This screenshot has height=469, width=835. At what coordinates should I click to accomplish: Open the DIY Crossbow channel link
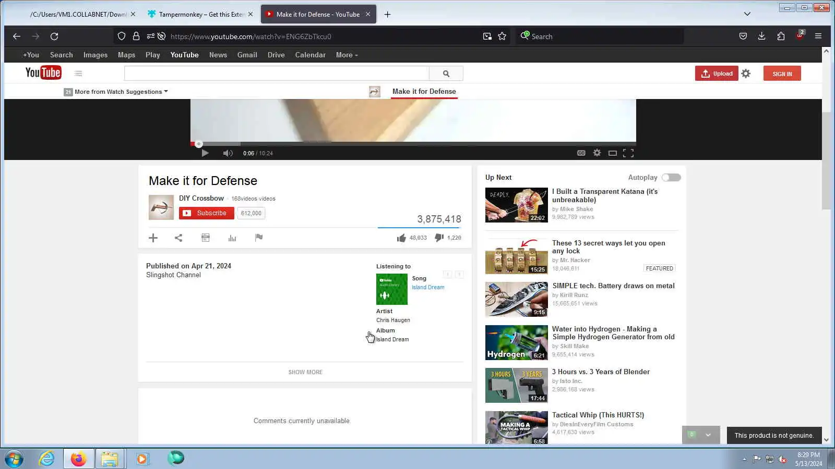201,199
